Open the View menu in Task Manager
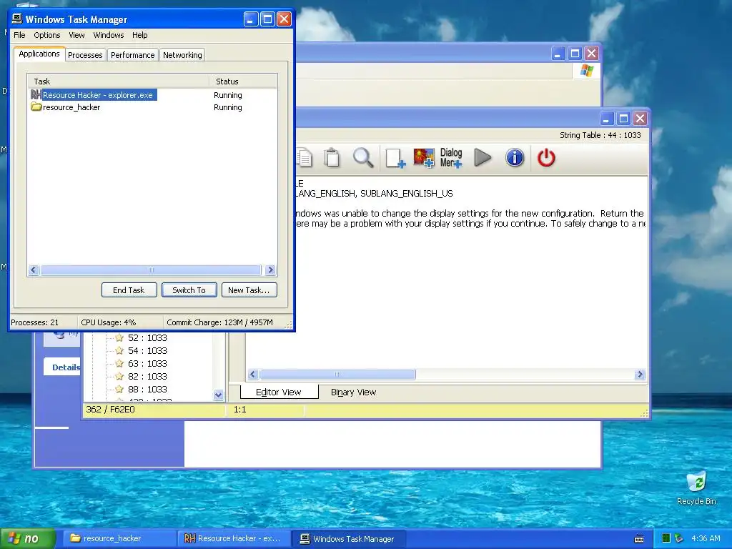Screen dimensions: 732x549 click(x=76, y=35)
